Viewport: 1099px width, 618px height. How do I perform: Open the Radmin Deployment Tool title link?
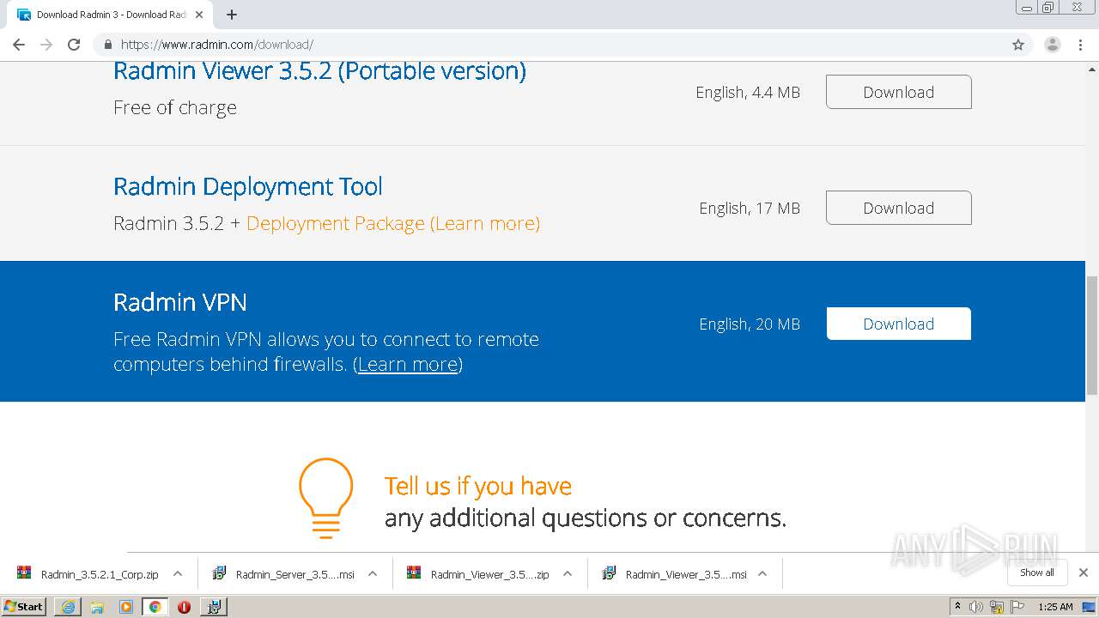point(248,186)
